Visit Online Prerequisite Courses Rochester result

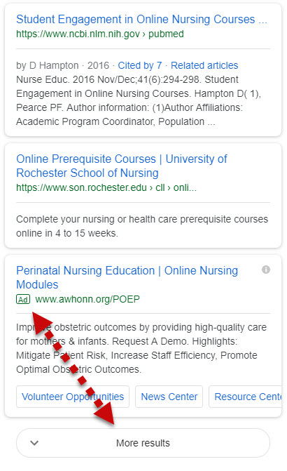point(121,166)
